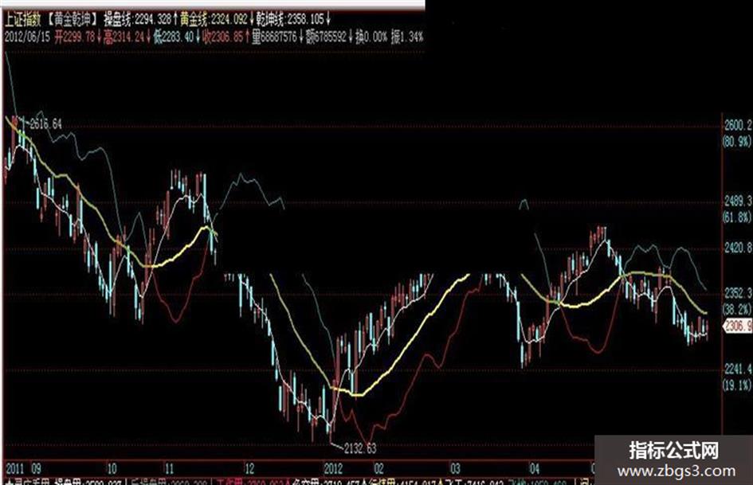Click the 04 month marker on time axis
This screenshot has width=753, height=485.
coord(535,468)
